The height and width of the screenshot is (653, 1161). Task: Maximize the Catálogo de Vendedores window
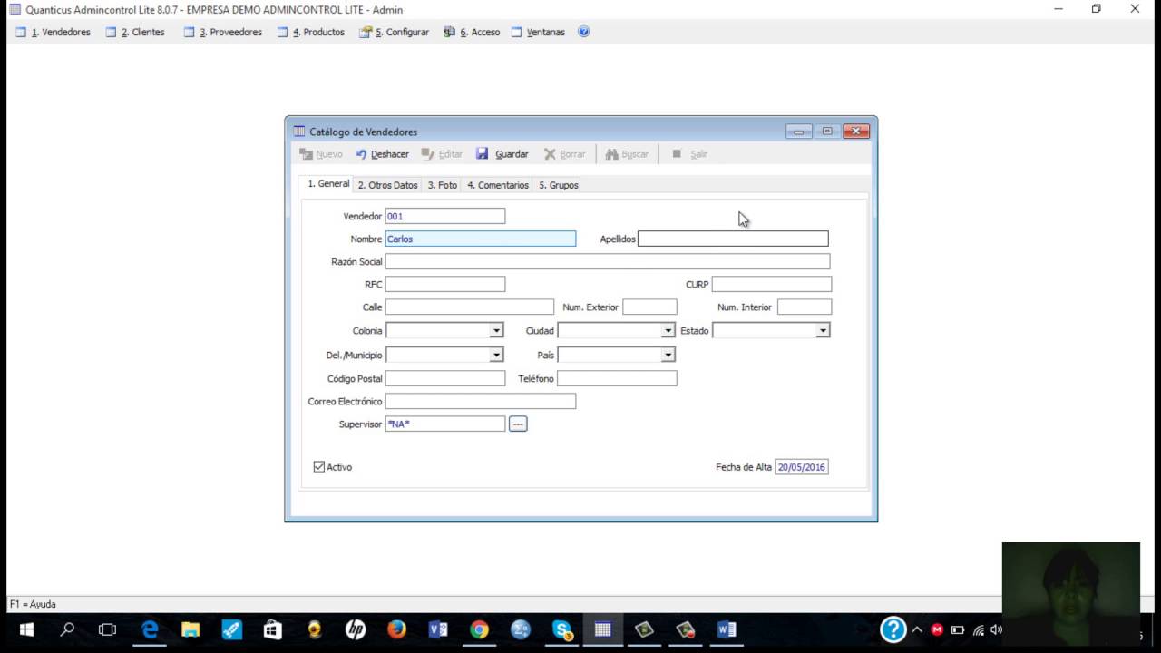click(827, 132)
